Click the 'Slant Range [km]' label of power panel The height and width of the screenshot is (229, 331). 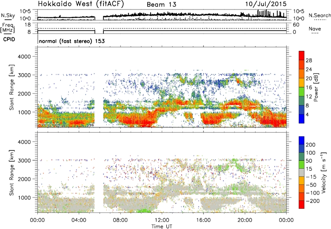pyautogui.click(x=12, y=87)
